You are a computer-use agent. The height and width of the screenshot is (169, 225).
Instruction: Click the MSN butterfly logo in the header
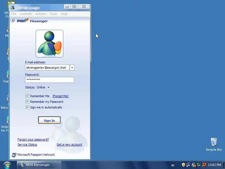(23, 21)
